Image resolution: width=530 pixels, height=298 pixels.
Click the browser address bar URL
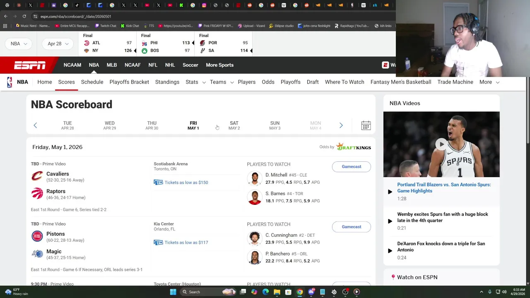coord(76,17)
